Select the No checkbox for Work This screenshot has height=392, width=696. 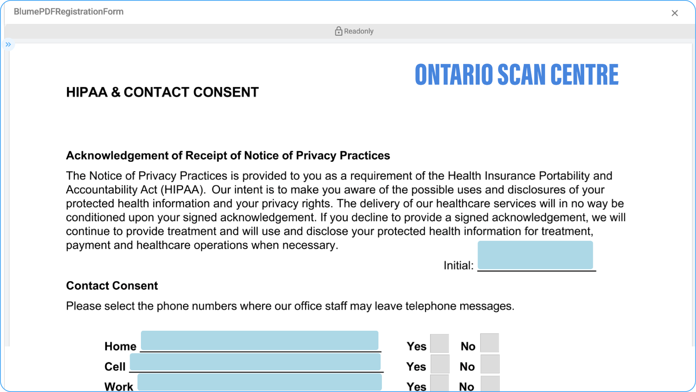click(x=490, y=384)
